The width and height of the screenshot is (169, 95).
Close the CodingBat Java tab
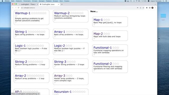[59, 4]
